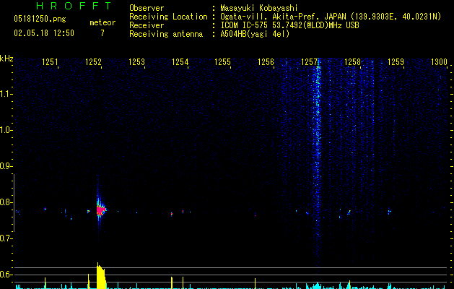This screenshot has width=454, height=289.
Task: Click the 1255 time marker
Action: (x=222, y=62)
